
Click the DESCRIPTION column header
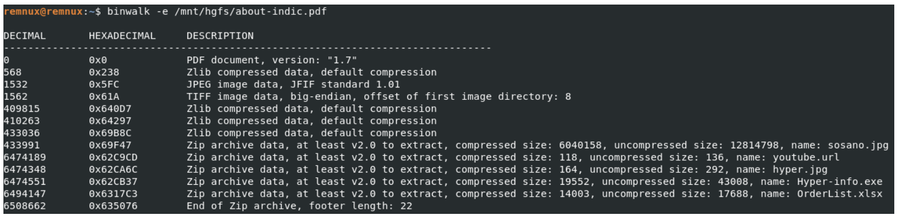220,36
